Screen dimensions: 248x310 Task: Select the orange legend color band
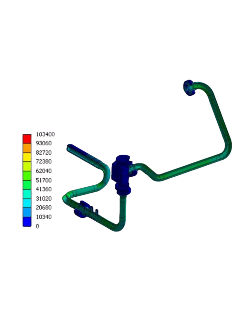[27, 148]
